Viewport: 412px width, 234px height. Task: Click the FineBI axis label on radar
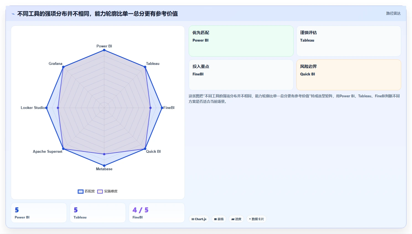(x=169, y=108)
